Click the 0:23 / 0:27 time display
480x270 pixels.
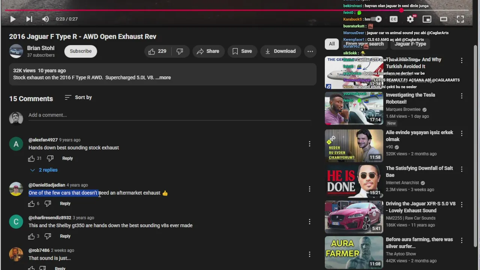pyautogui.click(x=67, y=19)
